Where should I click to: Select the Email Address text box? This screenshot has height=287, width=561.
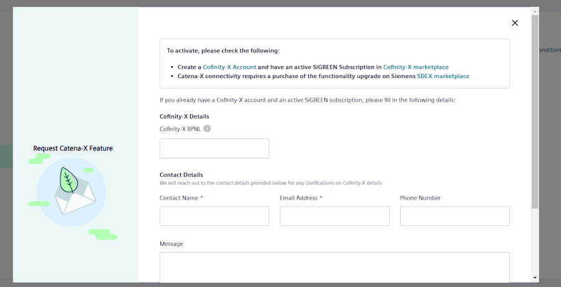pos(334,216)
